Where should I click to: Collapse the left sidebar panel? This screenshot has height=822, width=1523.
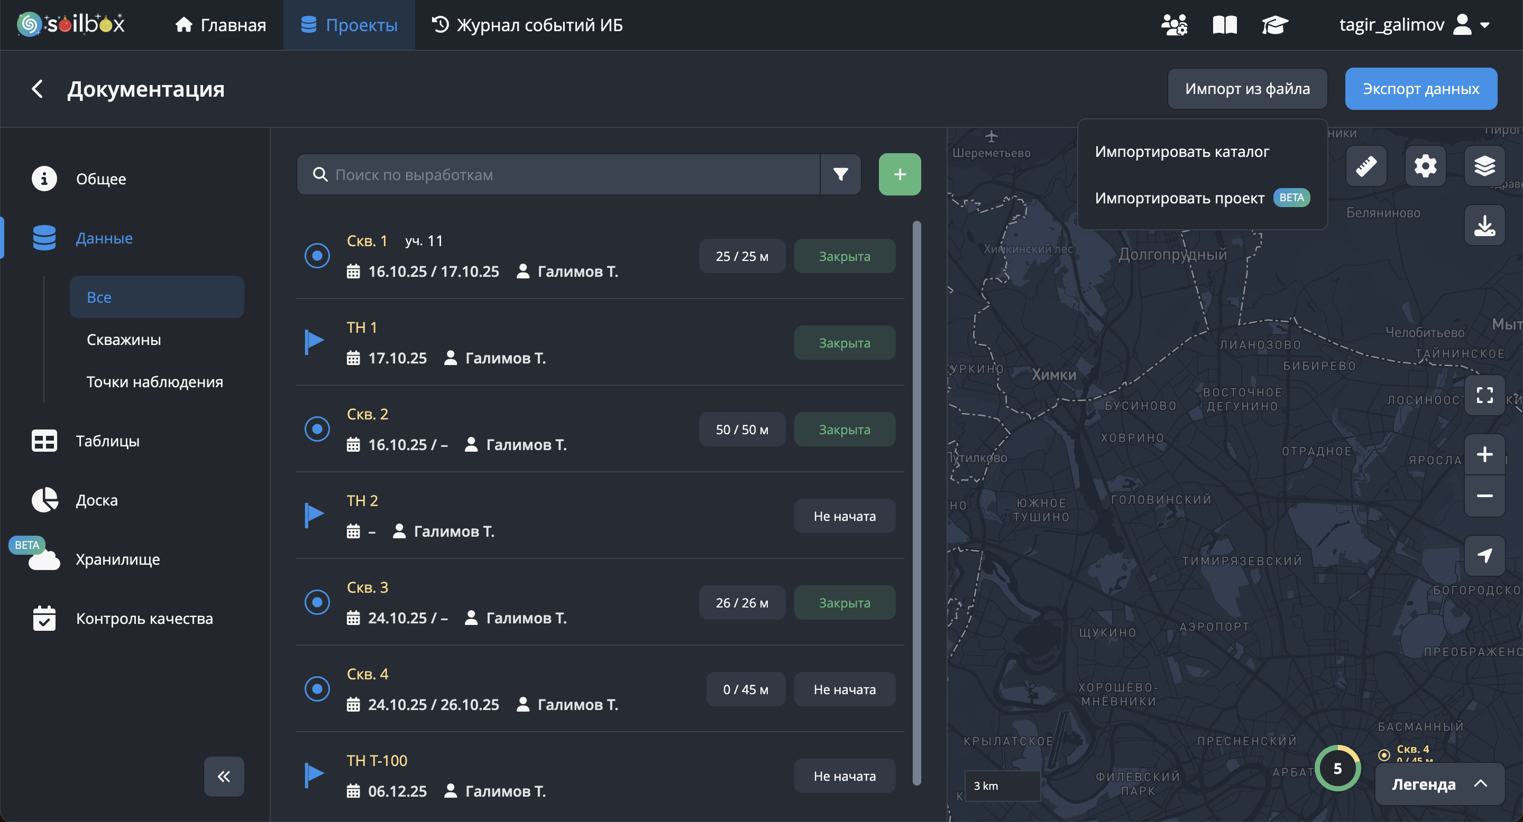tap(224, 776)
